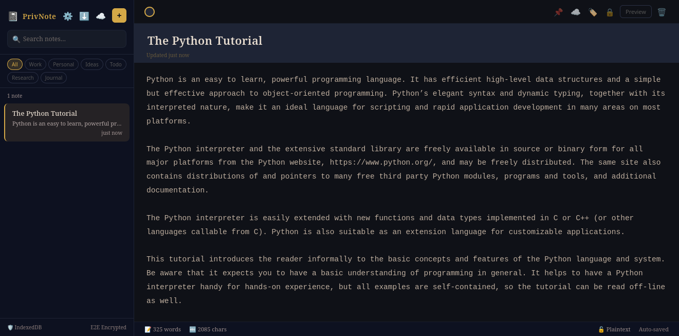Select the Ideas filter chip
This screenshot has width=679, height=336.
tap(92, 64)
